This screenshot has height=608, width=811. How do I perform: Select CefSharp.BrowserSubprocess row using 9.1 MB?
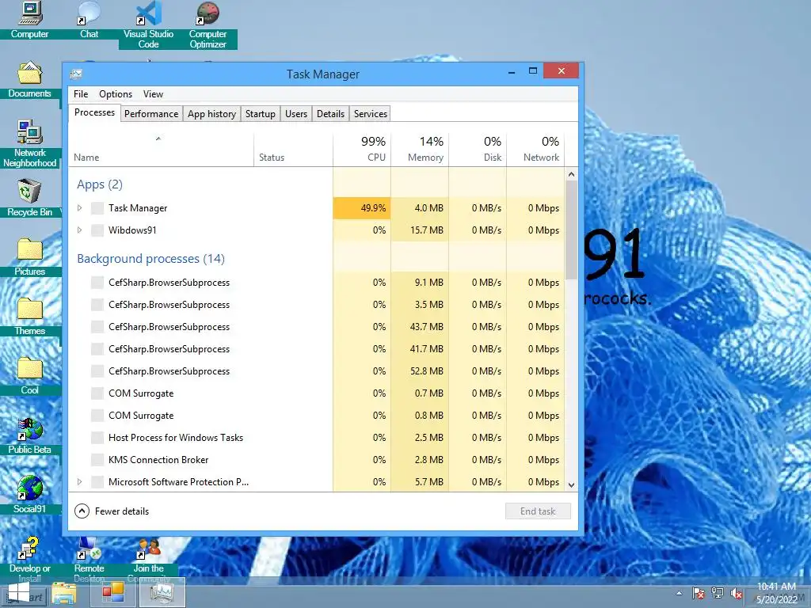[317, 283]
